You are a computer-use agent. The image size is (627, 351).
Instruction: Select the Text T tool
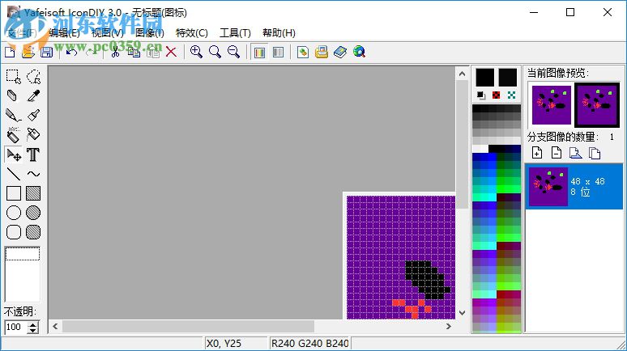pyautogui.click(x=33, y=154)
